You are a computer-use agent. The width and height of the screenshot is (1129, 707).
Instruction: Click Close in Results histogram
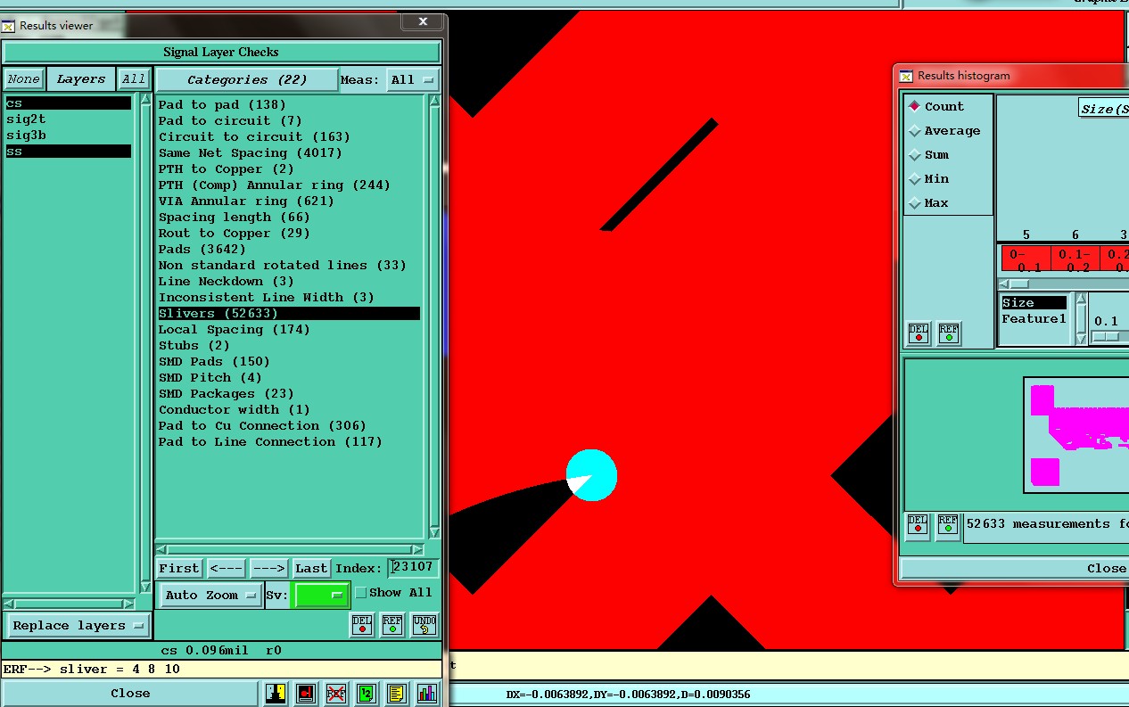(x=1015, y=568)
